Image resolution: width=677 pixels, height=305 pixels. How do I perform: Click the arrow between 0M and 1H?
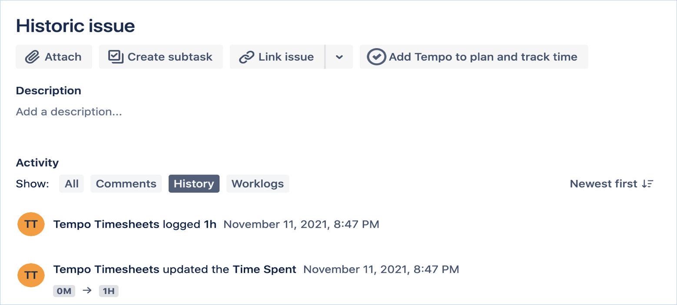click(86, 291)
